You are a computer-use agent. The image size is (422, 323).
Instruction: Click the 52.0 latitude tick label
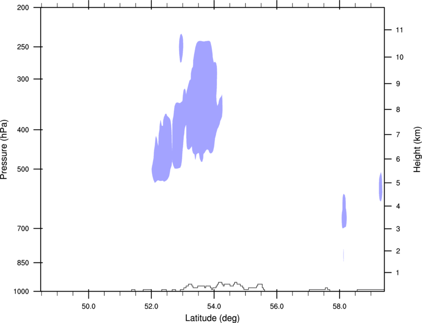[151, 307]
